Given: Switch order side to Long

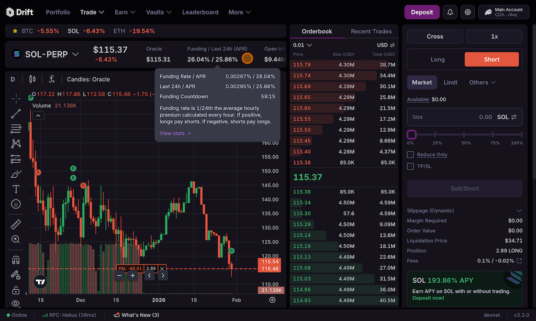Looking at the screenshot, I should tap(438, 60).
